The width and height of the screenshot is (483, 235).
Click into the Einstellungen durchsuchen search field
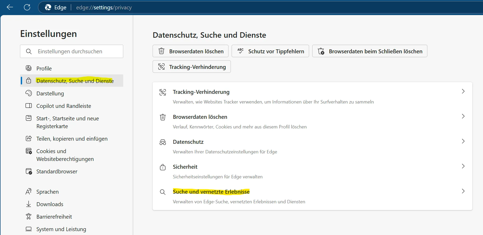click(71, 51)
